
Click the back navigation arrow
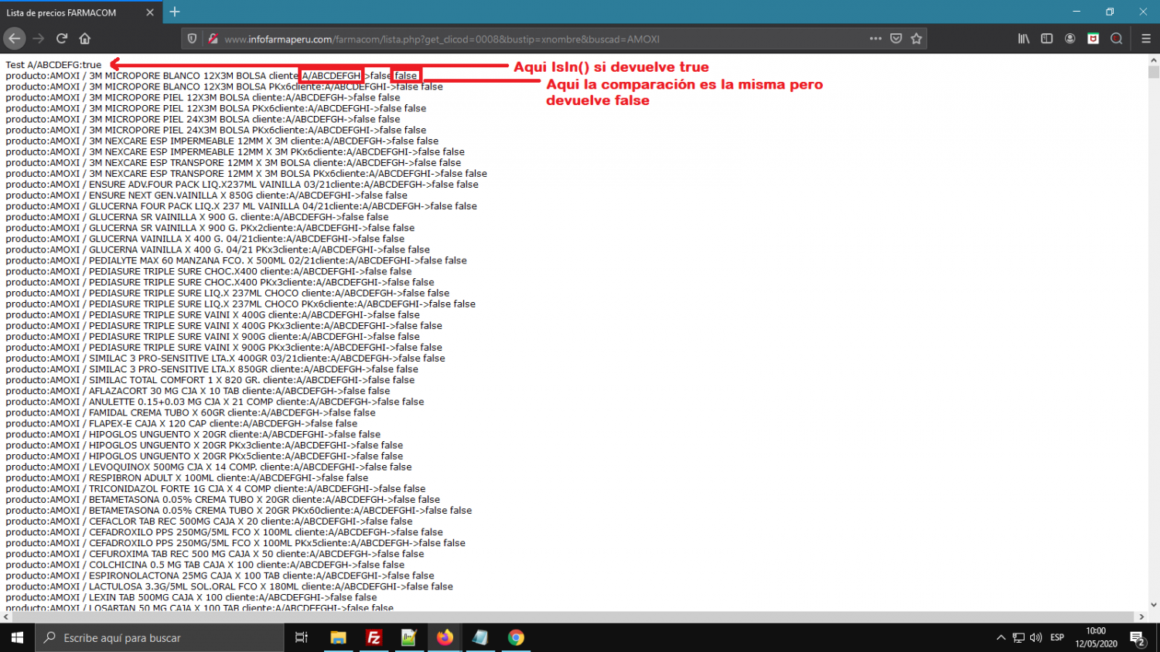(x=15, y=39)
